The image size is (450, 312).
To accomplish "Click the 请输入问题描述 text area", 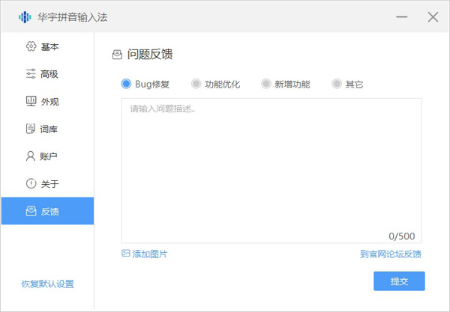I will click(x=271, y=171).
